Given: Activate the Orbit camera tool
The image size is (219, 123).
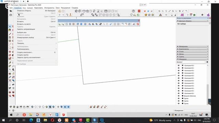Looking at the screenshot, I should [10, 73].
